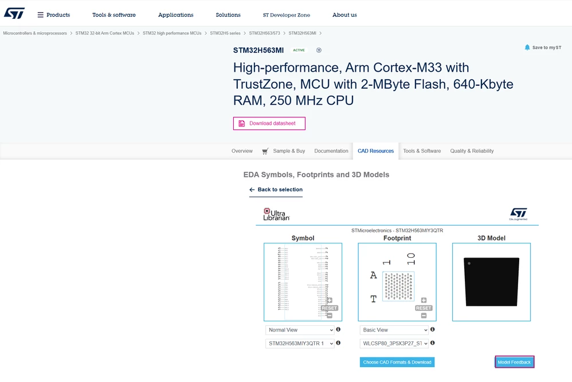572x382 pixels.
Task: Click info icon next to Normal View
Action: pos(338,329)
